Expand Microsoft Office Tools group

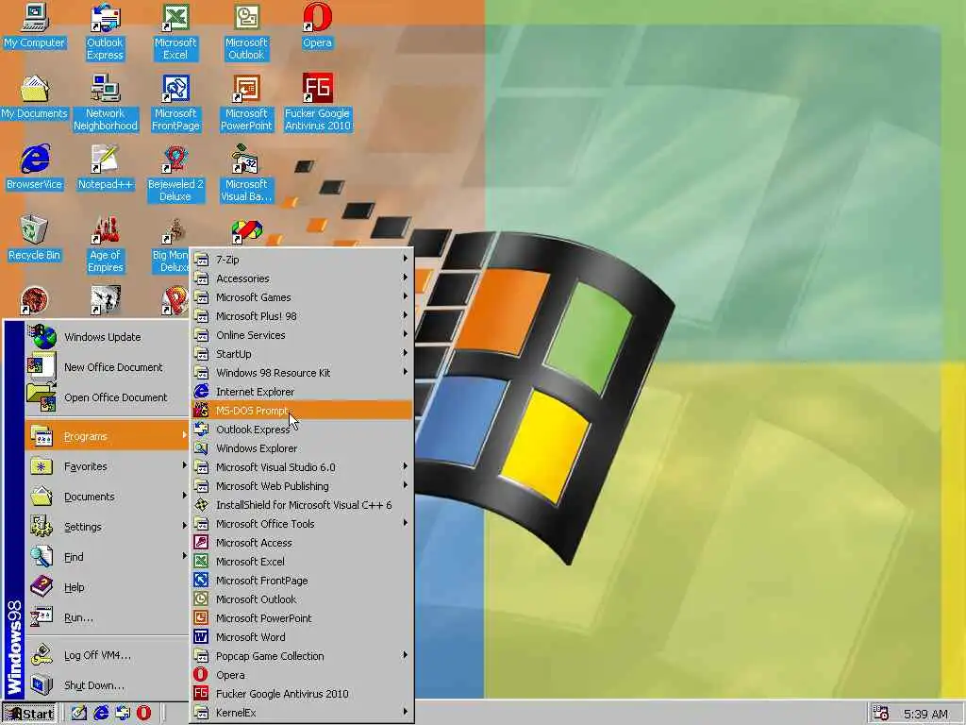click(x=302, y=524)
